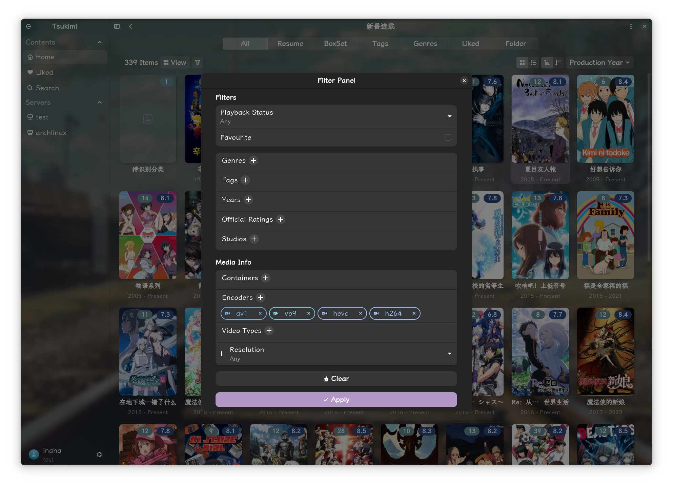This screenshot has height=488, width=673.
Task: Toggle the Favourite checkbox
Action: (x=448, y=137)
